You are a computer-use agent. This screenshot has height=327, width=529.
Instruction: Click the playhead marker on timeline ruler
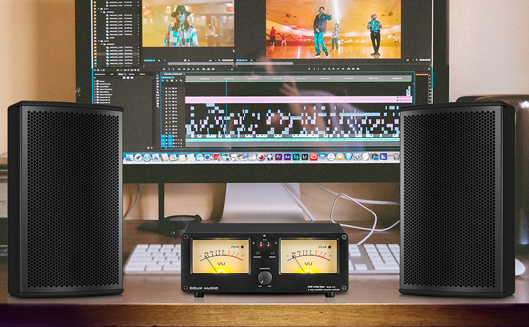point(226,80)
